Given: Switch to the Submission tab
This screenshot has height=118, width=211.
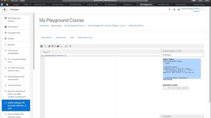Looking at the screenshot, I should pyautogui.click(x=61, y=37).
